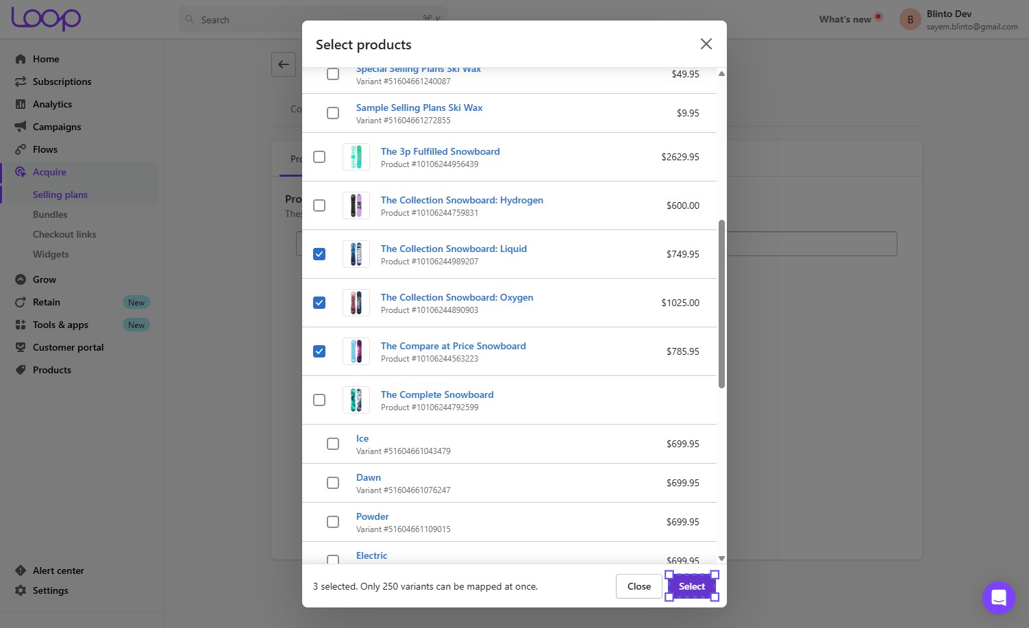The image size is (1029, 628).
Task: Open Widgets submenu item
Action: tap(51, 254)
